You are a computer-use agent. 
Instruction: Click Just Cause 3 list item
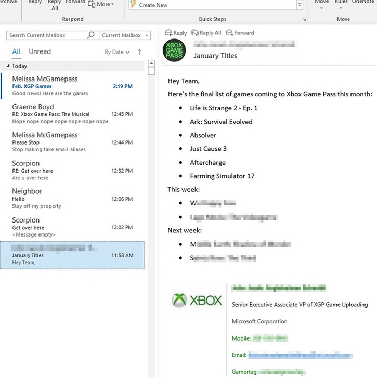point(209,149)
